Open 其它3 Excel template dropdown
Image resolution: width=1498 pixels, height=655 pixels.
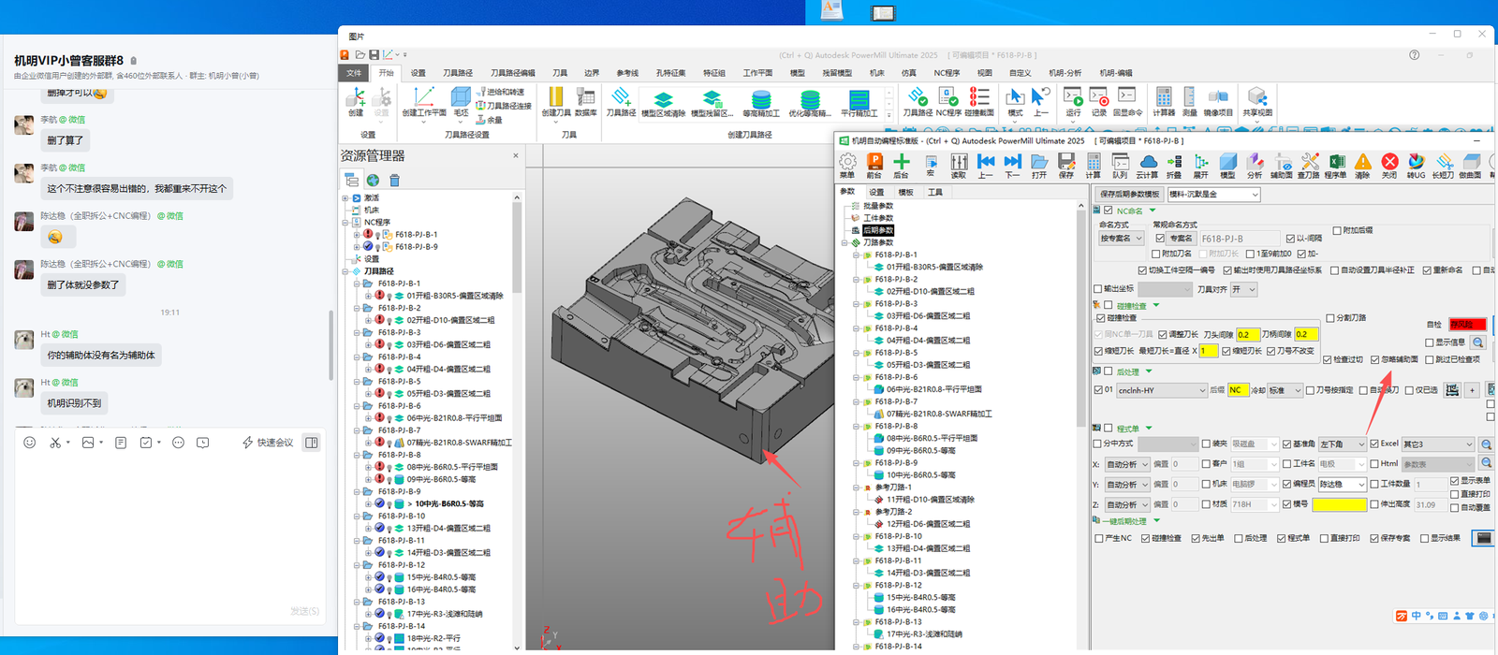tap(1438, 444)
